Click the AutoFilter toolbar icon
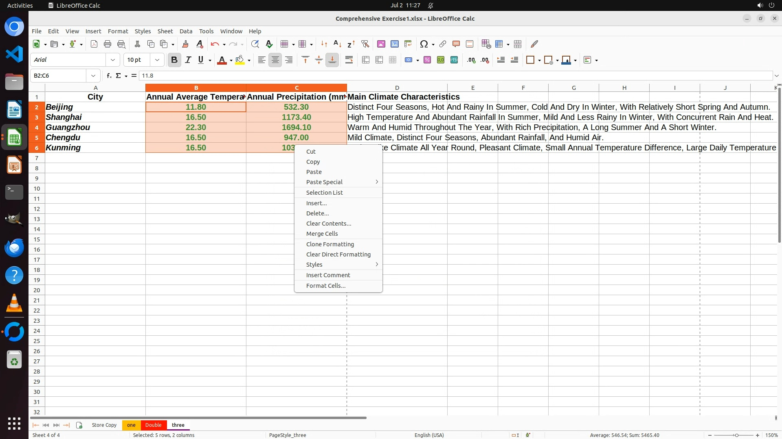The height and width of the screenshot is (439, 782). coord(365,44)
